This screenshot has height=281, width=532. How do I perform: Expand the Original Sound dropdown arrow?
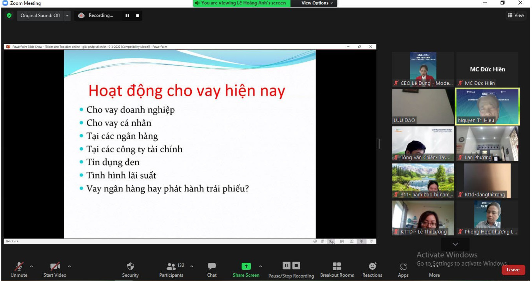coord(67,15)
